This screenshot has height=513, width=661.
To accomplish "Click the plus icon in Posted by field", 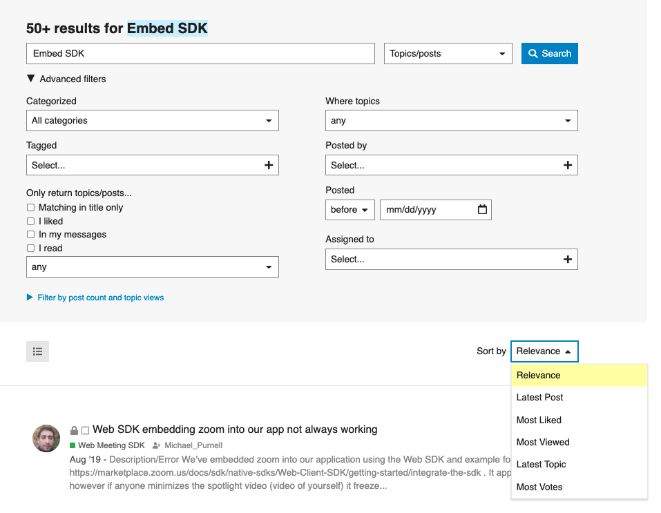I will coord(568,165).
